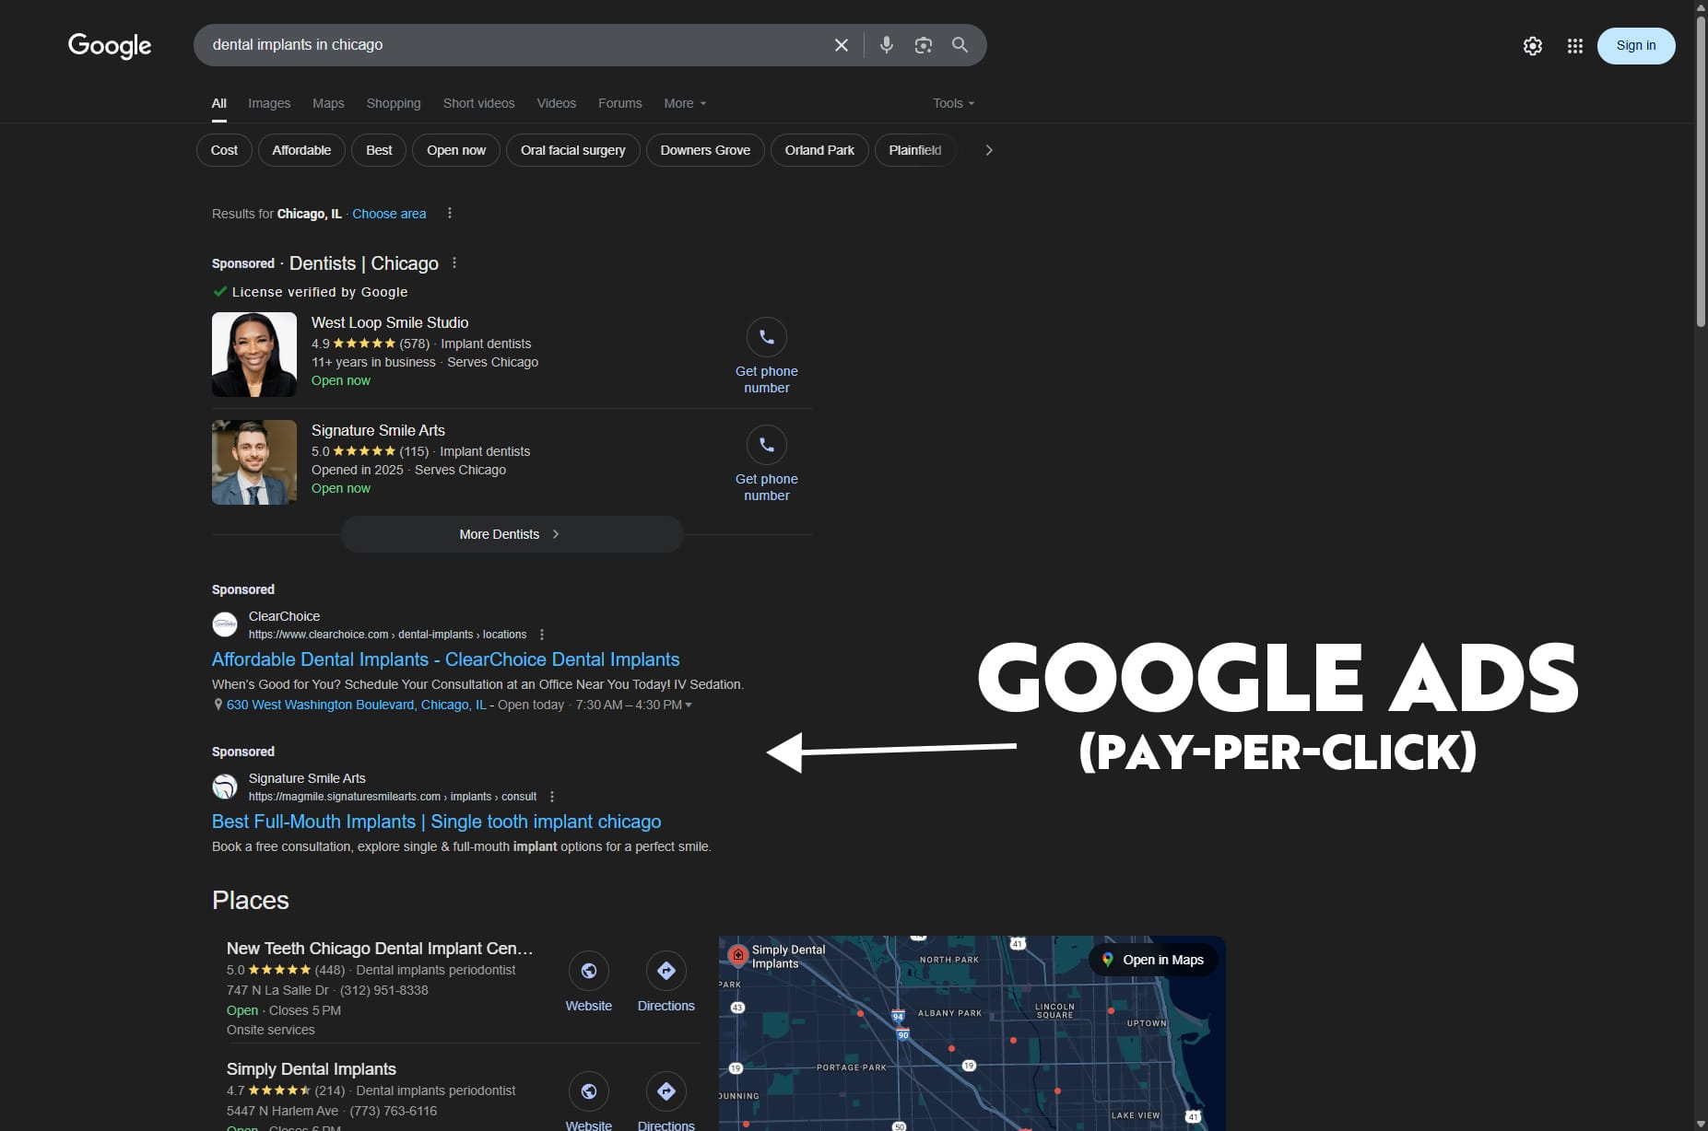This screenshot has width=1708, height=1131.
Task: Click the More Dentists button
Action: 511,534
